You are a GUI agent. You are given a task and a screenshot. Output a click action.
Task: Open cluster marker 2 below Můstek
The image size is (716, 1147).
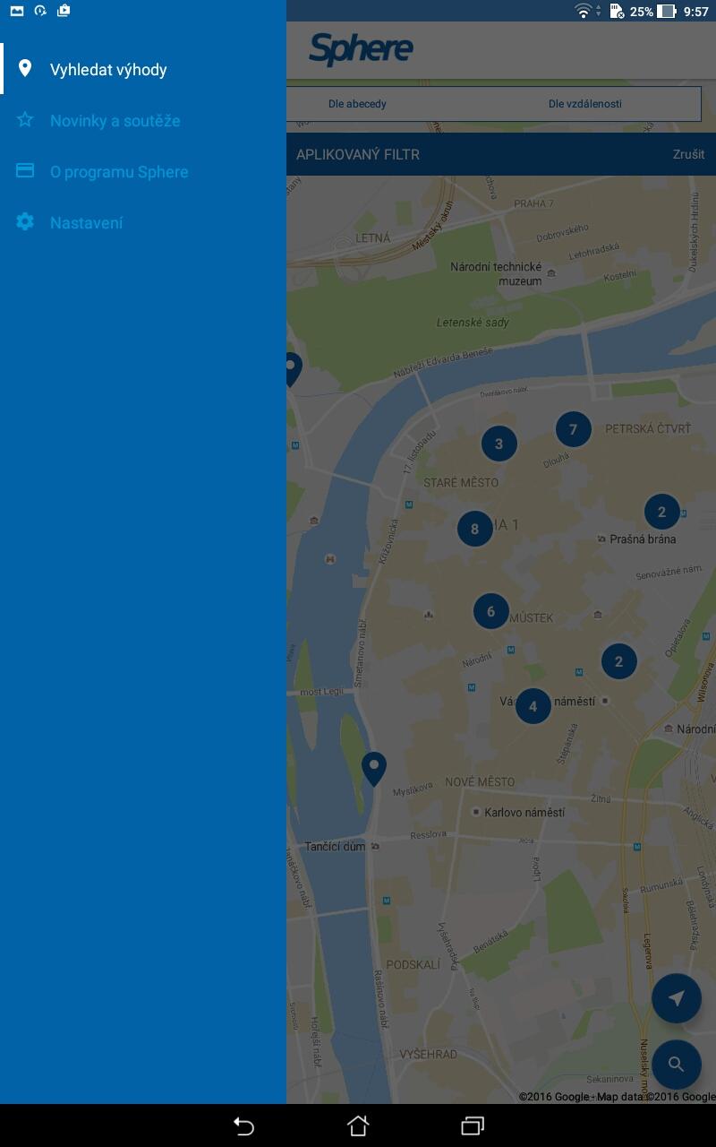coord(618,662)
